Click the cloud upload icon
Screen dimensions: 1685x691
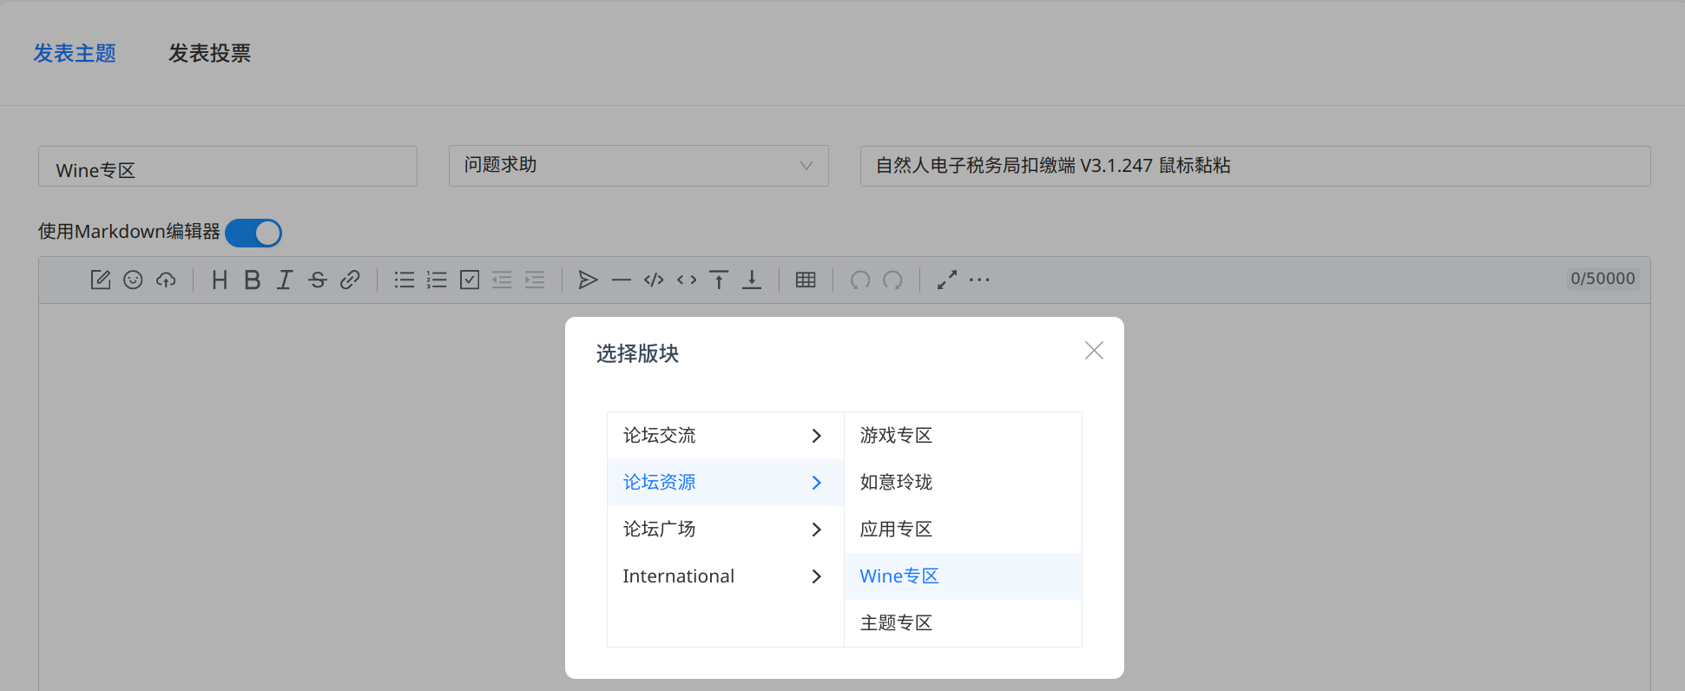166,280
